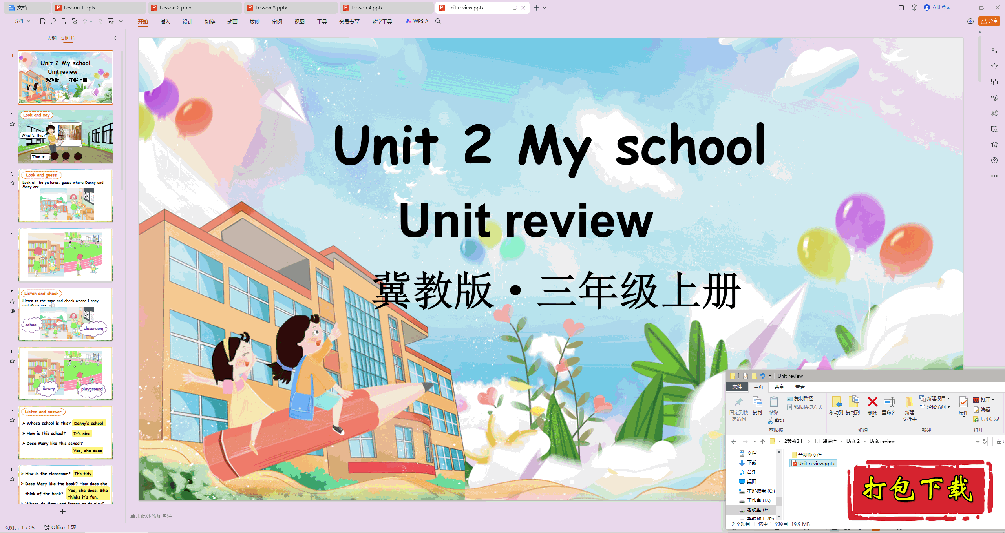The height and width of the screenshot is (533, 1005).
Task: Click the orange 分享 button
Action: (989, 21)
